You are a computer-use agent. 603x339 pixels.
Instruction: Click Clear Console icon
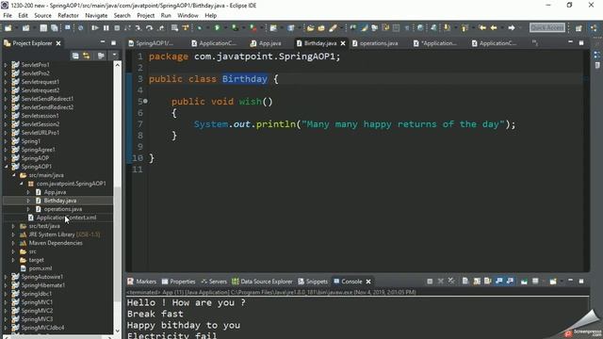(x=465, y=282)
